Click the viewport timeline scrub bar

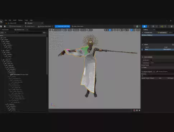coord(90,111)
